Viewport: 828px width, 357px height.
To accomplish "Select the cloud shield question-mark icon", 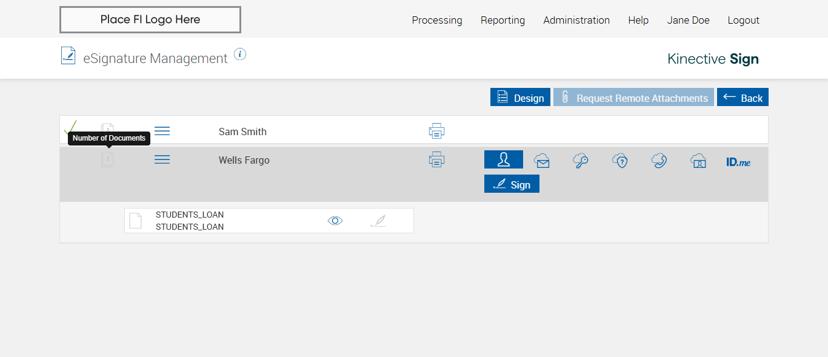I will click(619, 161).
